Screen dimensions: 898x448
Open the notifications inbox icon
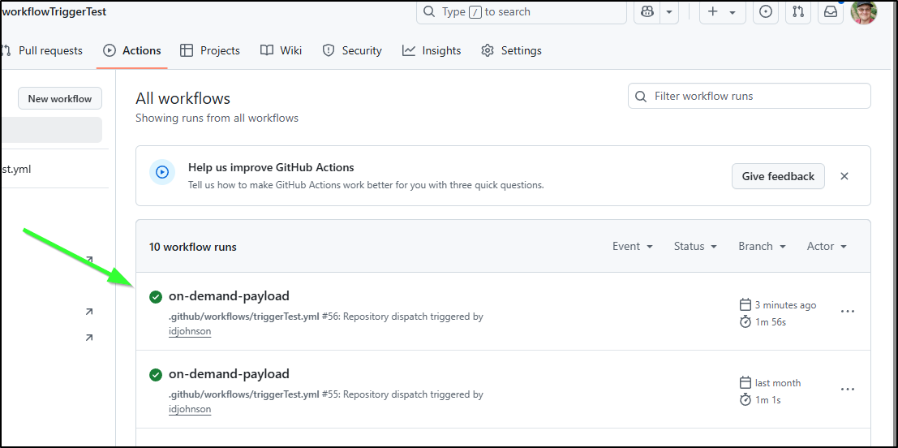coord(831,11)
